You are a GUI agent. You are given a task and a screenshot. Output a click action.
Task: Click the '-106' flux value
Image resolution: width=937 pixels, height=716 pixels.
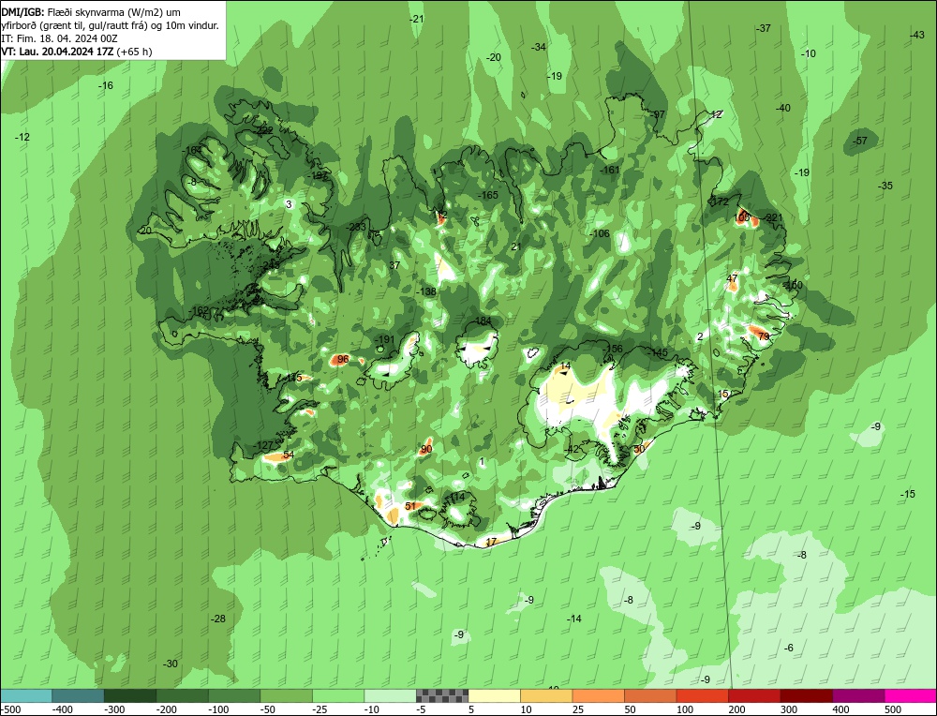pyautogui.click(x=600, y=233)
